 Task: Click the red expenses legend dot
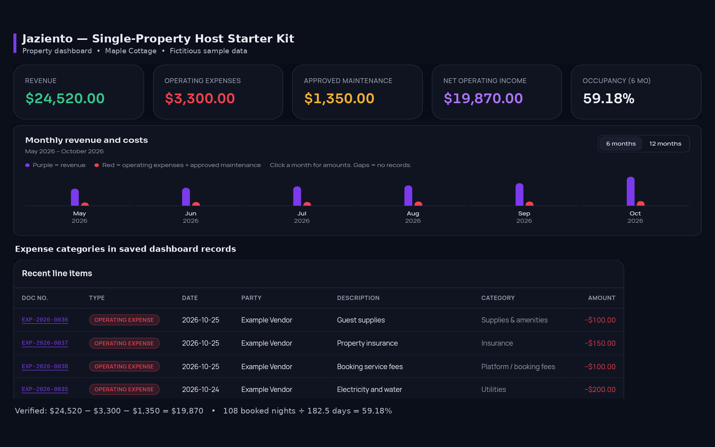(x=97, y=165)
